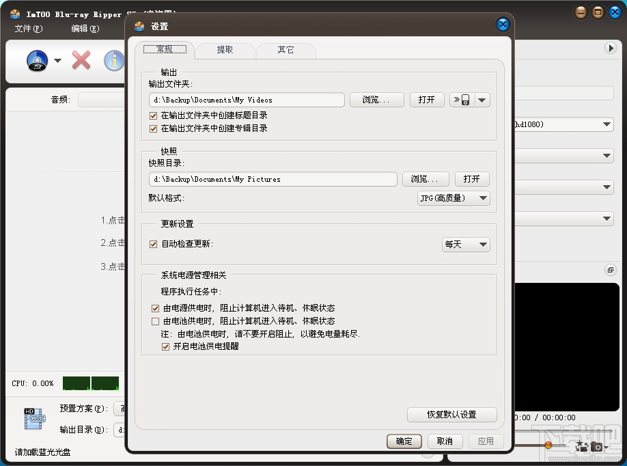Viewport: 627px width, 466px height.
Task: Browse for the snapshot directory
Action: 425,178
